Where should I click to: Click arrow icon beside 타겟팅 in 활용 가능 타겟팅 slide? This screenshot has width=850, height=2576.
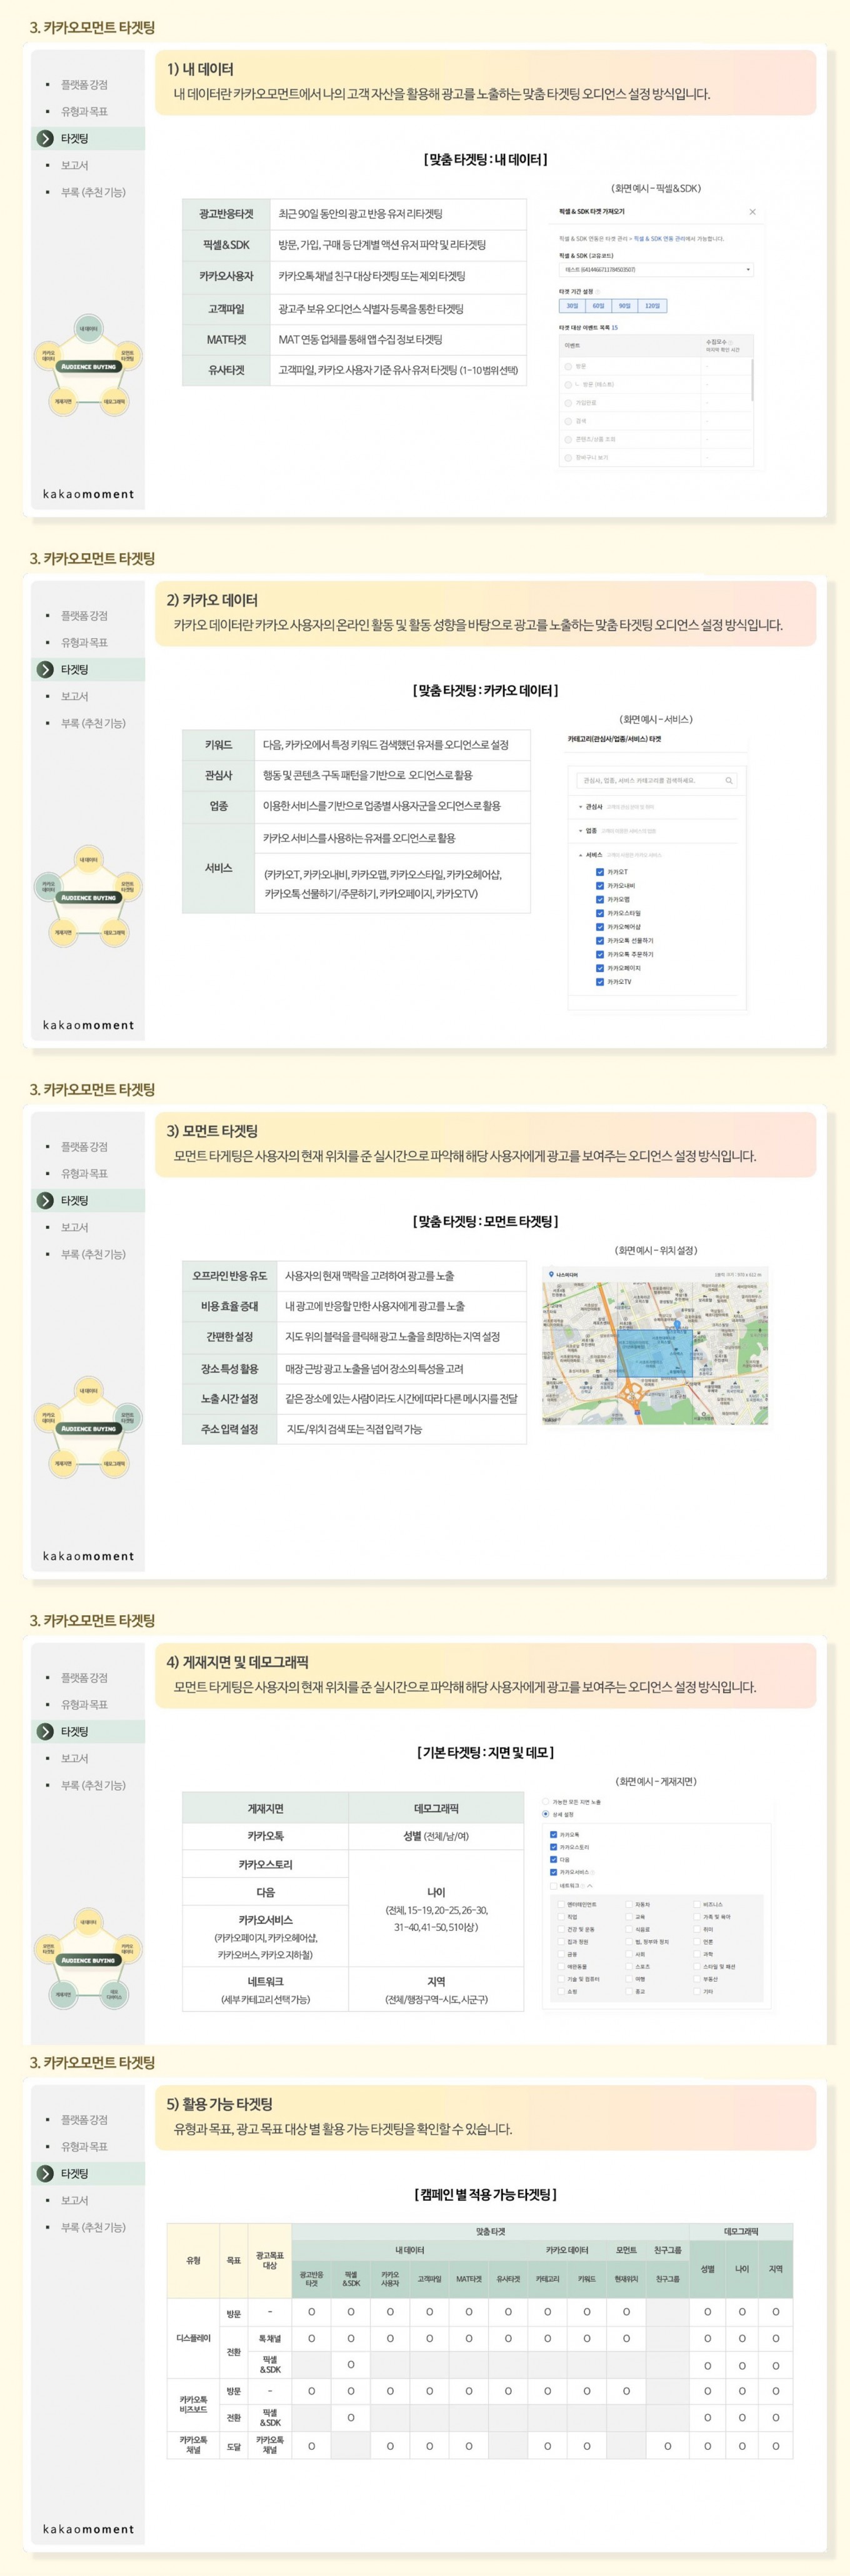(45, 2173)
